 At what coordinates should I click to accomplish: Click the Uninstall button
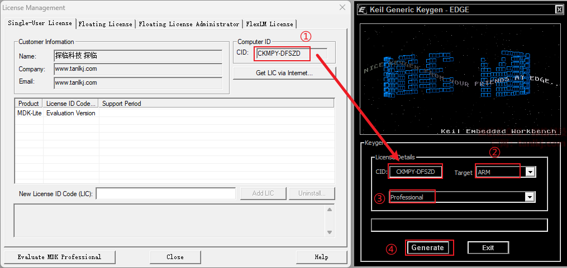tap(312, 193)
